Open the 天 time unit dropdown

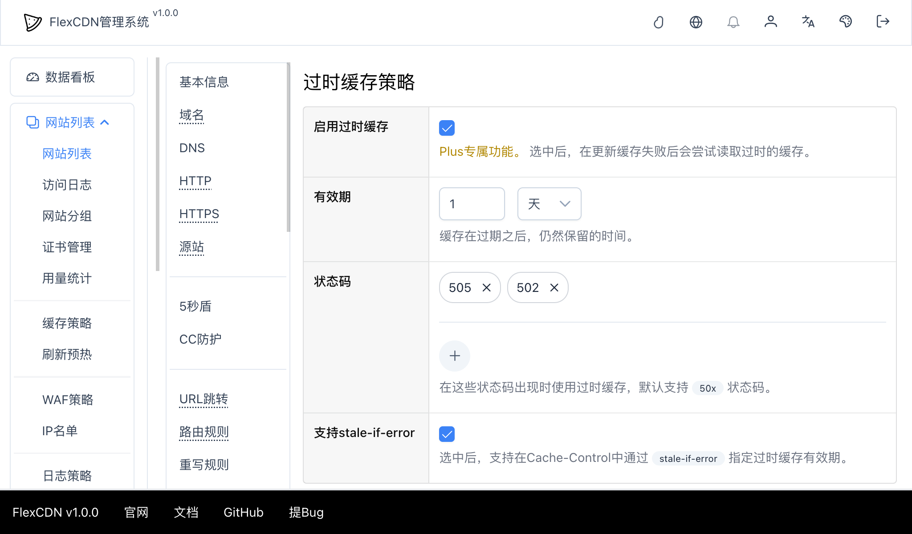point(549,204)
